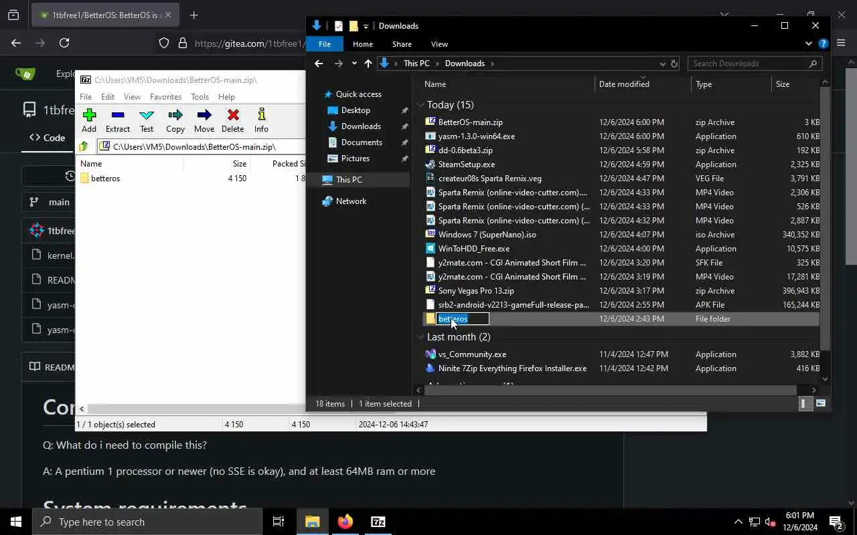The width and height of the screenshot is (857, 535).
Task: Open the View tab in Explorer ribbon
Action: (439, 44)
